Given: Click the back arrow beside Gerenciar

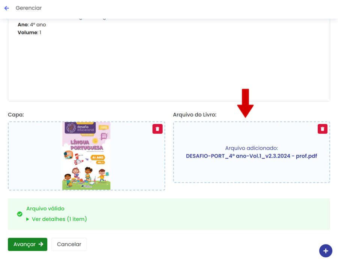Looking at the screenshot, I should (x=6, y=8).
